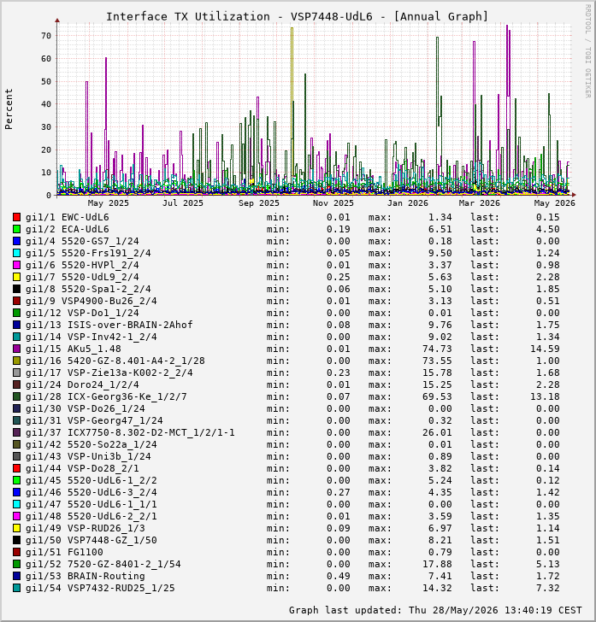Viewport: 596px width, 622px height.
Task: Select legend label gi1/30 VSP-Do26_1/24
Action: 86,408
